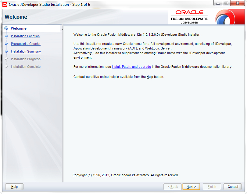Click the Installation Summary step bullet
Viewport: 247px width, 194px height.
[6, 51]
